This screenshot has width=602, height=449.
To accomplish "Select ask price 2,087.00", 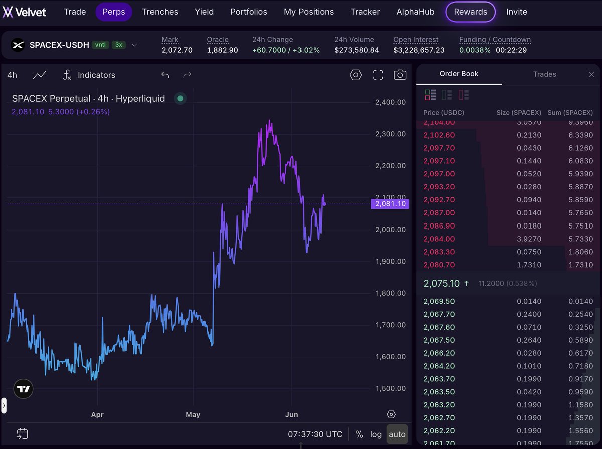I will pyautogui.click(x=439, y=212).
